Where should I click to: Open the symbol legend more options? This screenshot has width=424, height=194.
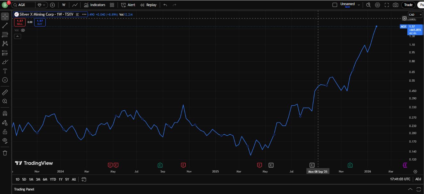[x=84, y=14]
